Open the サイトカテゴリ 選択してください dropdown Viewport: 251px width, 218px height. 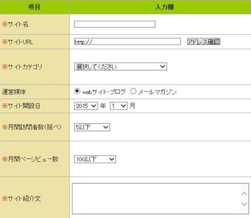point(121,67)
